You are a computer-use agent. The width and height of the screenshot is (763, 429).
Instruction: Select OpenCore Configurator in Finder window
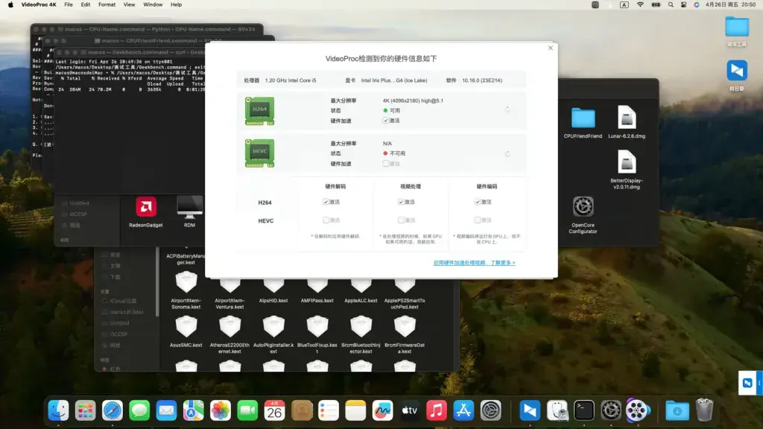pos(583,214)
